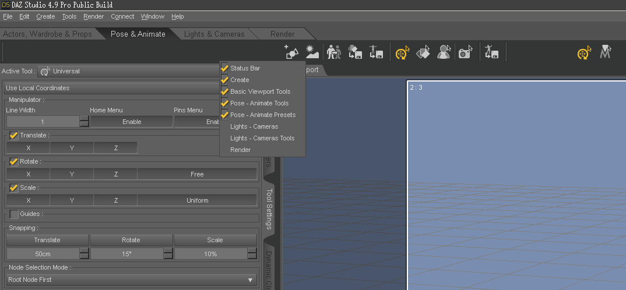Viewport: 626px width, 290px height.
Task: Select the yellow Universal tool left of layered squares
Action: click(402, 52)
